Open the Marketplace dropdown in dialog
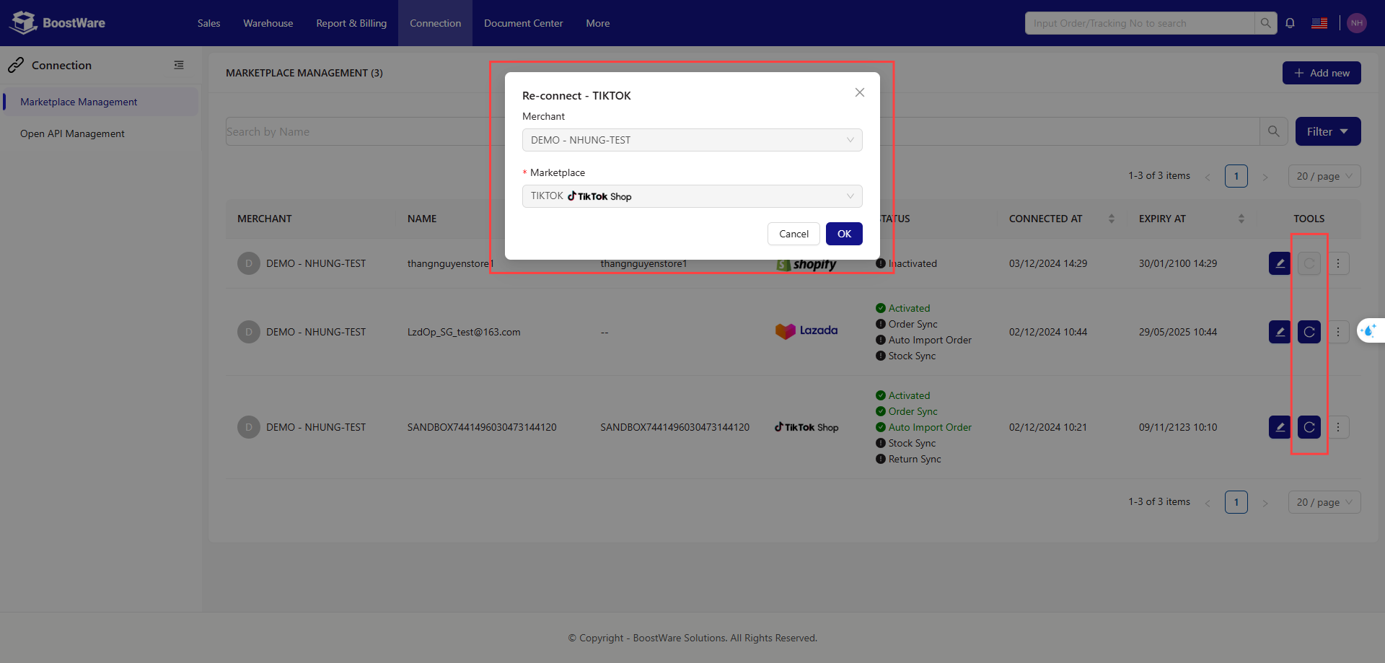Screen dimensions: 1385x663 692,196
